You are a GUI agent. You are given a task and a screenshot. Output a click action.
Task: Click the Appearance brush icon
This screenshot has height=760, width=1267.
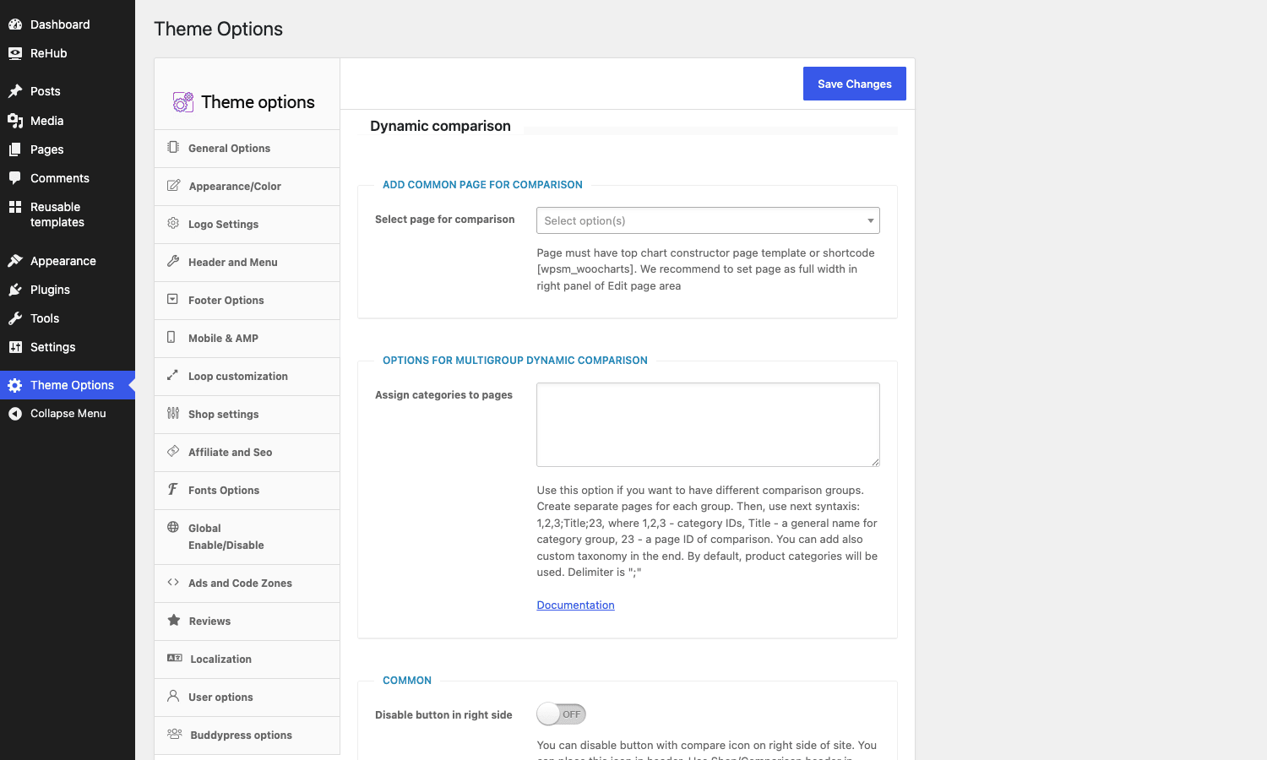[x=15, y=261]
